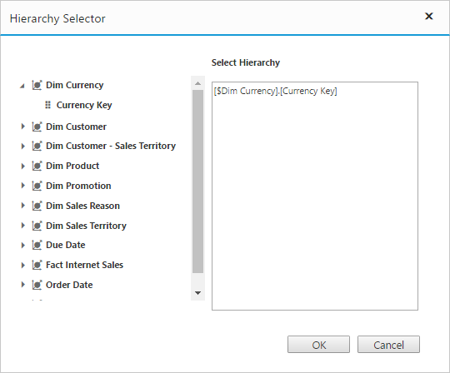Click the Dim Customer dimension icon
This screenshot has height=373, width=450.
click(x=37, y=127)
